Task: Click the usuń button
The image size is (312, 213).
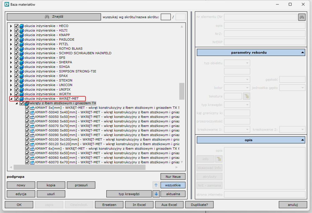Action: (x=51, y=194)
